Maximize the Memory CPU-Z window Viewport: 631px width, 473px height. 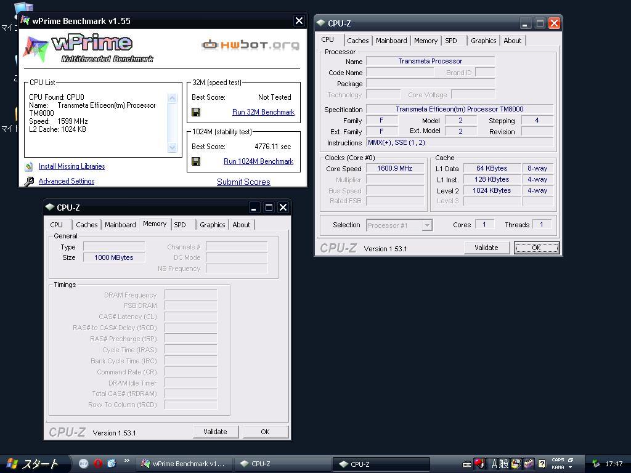pyautogui.click(x=269, y=208)
